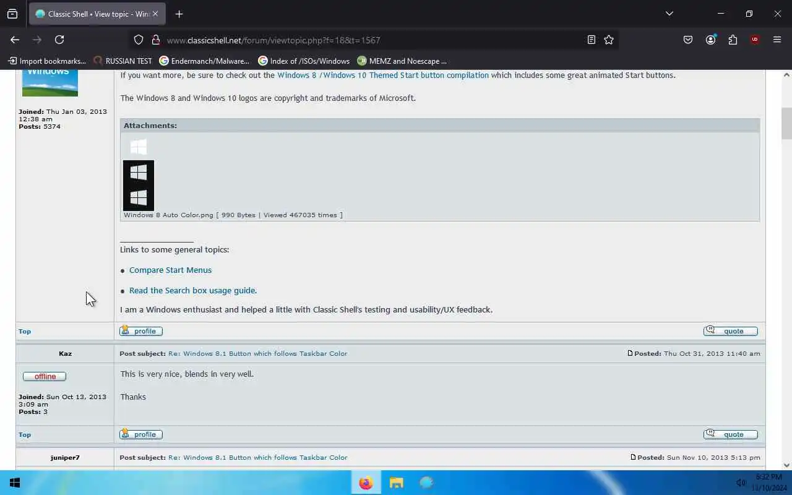
Task: View Kaz's profile button
Action: click(141, 434)
